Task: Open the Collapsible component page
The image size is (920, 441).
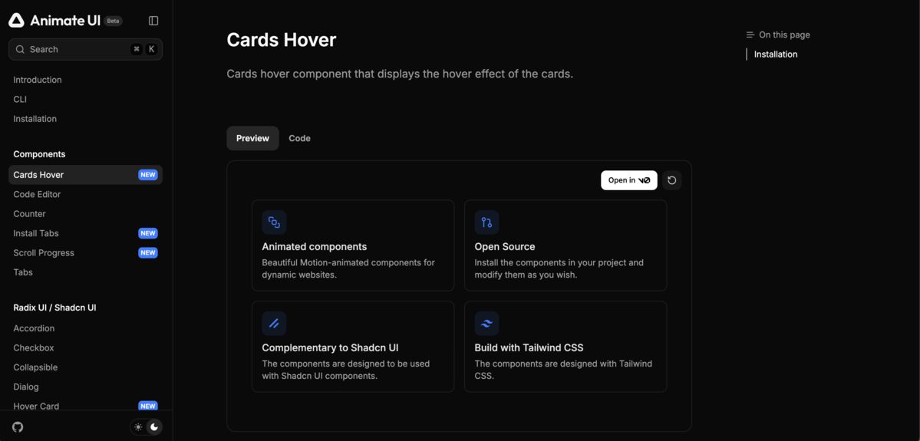Action: [35, 367]
